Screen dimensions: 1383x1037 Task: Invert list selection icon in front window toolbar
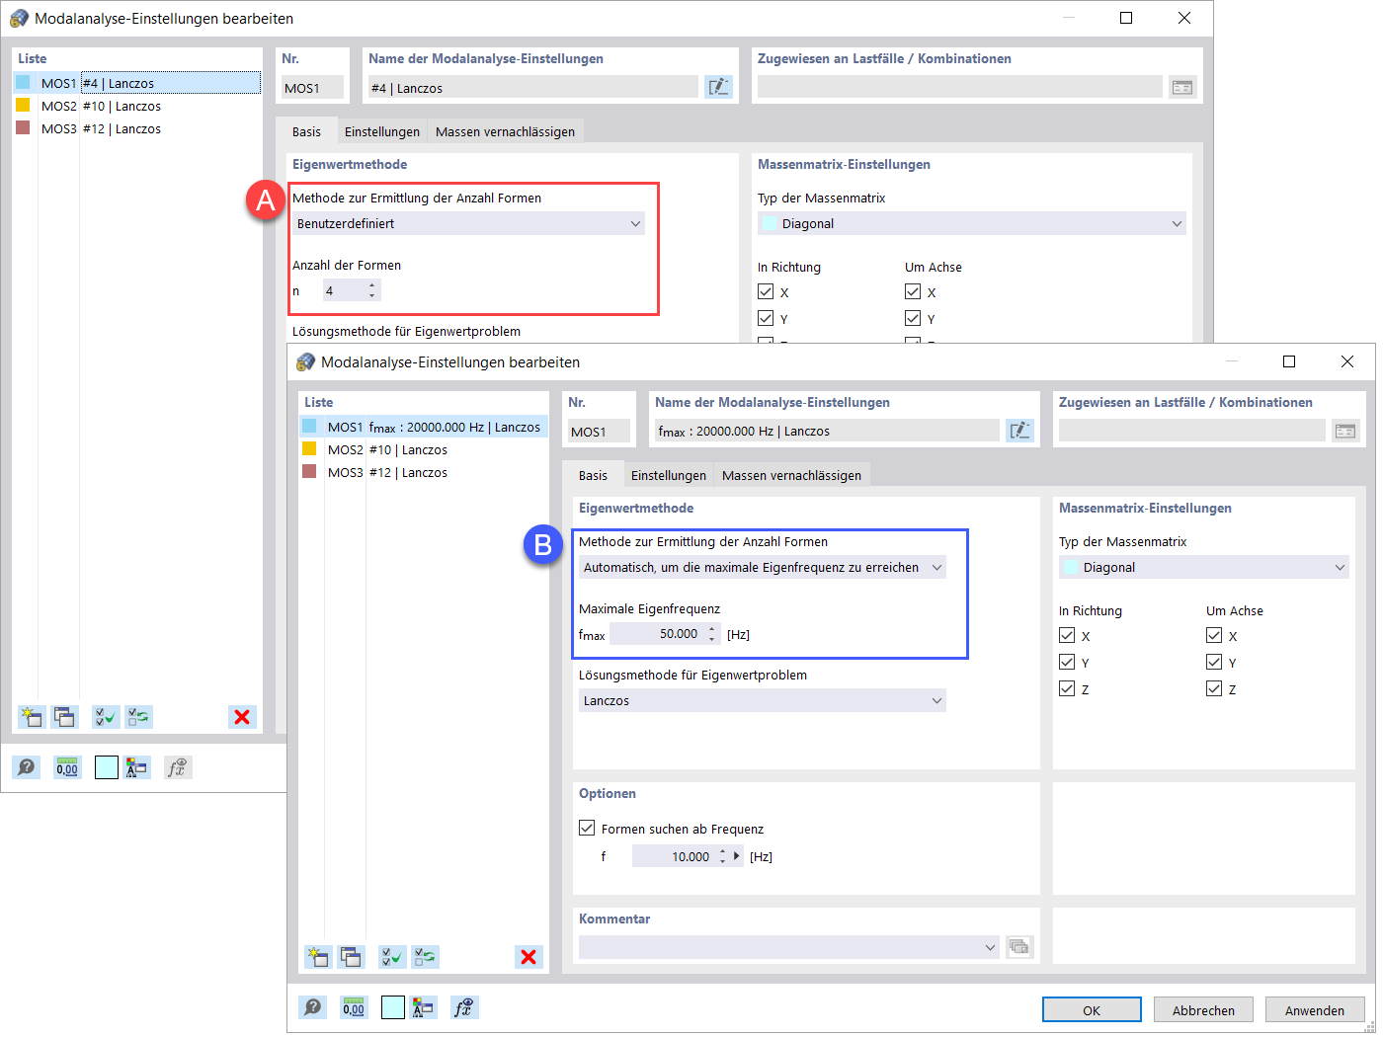pos(425,956)
